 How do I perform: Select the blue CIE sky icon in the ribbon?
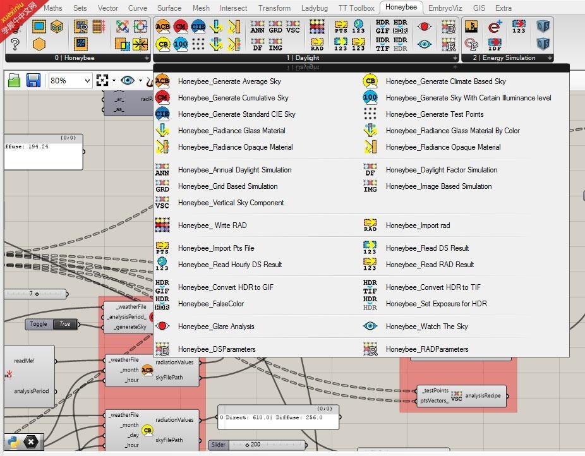198,27
